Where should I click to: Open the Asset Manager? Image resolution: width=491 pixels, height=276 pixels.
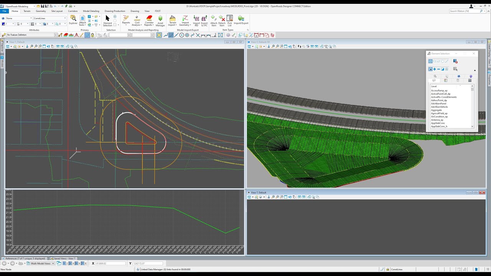pos(160,21)
